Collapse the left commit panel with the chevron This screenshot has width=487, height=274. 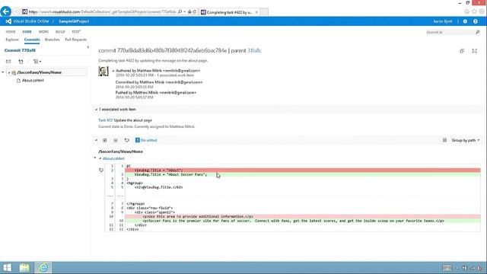coord(88,47)
